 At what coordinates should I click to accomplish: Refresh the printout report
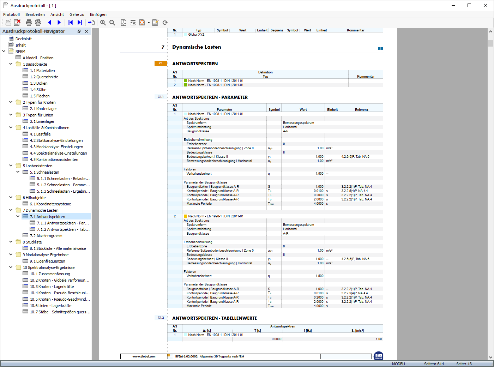165,22
